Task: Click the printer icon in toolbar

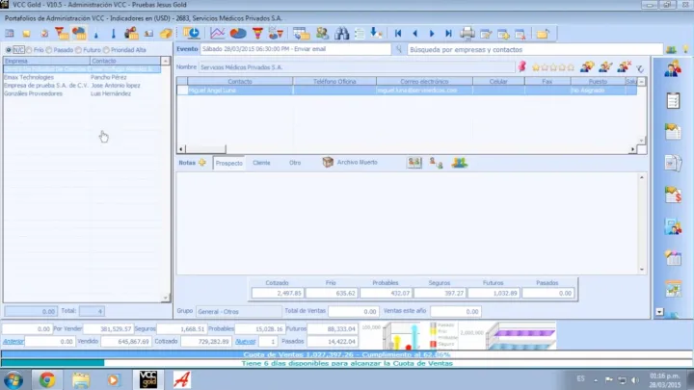Action: [467, 34]
